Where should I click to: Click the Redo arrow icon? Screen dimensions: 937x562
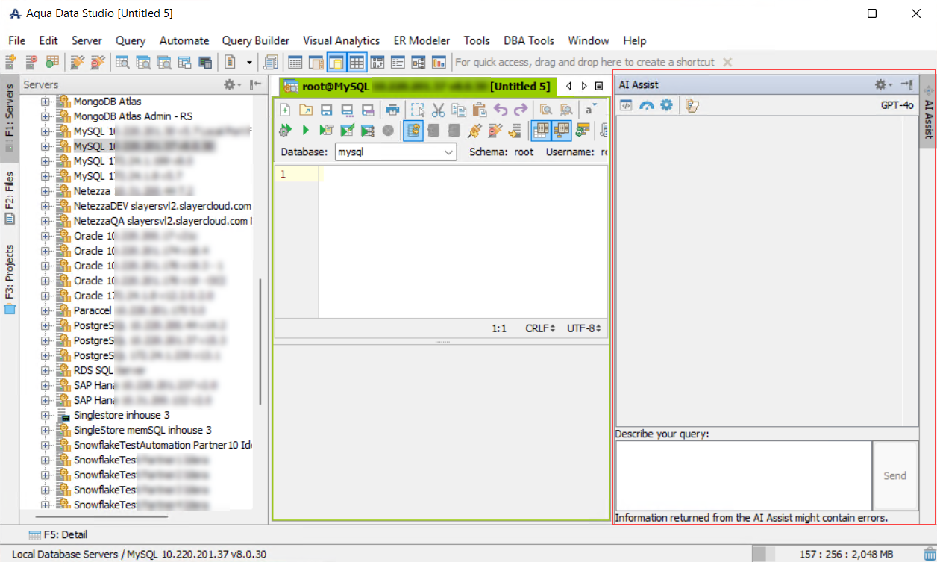[521, 110]
